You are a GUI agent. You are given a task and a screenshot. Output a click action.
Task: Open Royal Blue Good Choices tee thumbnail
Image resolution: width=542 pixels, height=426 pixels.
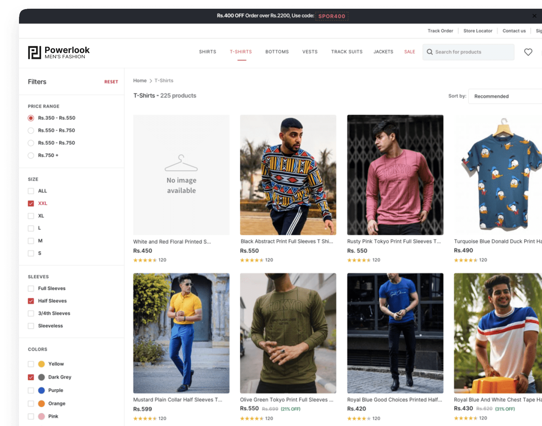tap(395, 333)
